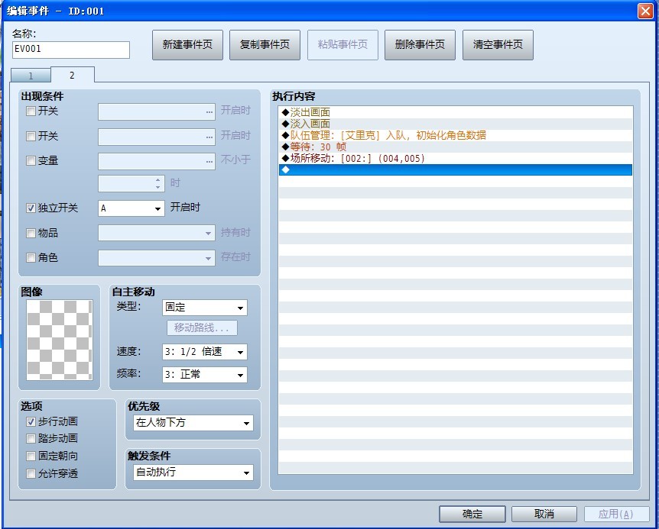The image size is (659, 529).
Task: Cancel with 取消 button
Action: [544, 514]
